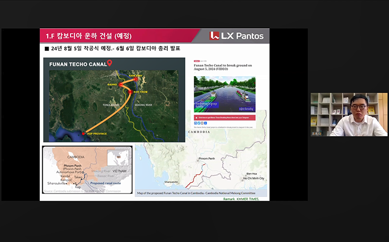Click the presenter name label on the webcam
The width and height of the screenshot is (389, 242).
[317, 134]
